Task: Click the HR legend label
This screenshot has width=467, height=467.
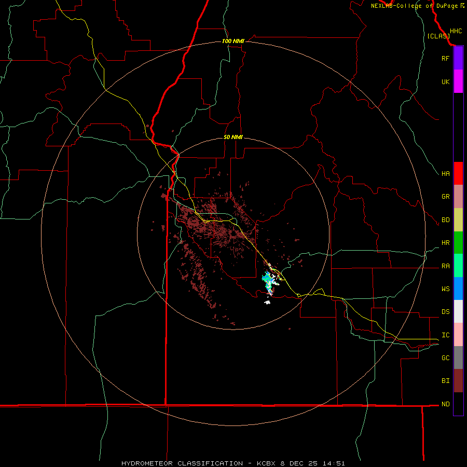Action: (445, 243)
